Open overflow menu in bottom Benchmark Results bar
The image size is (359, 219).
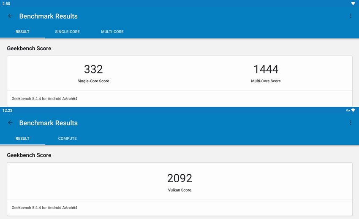351,123
